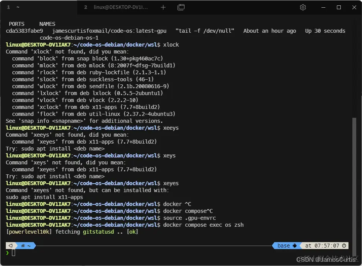Click the typed 'xeys' command
The image size is (362, 266).
coord(169,156)
